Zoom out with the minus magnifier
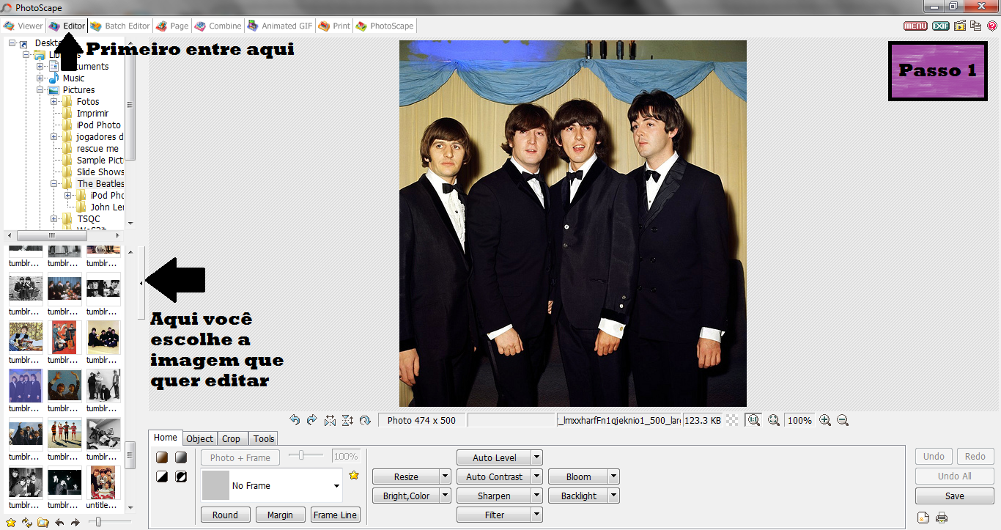Image resolution: width=1001 pixels, height=530 pixels. tap(843, 420)
